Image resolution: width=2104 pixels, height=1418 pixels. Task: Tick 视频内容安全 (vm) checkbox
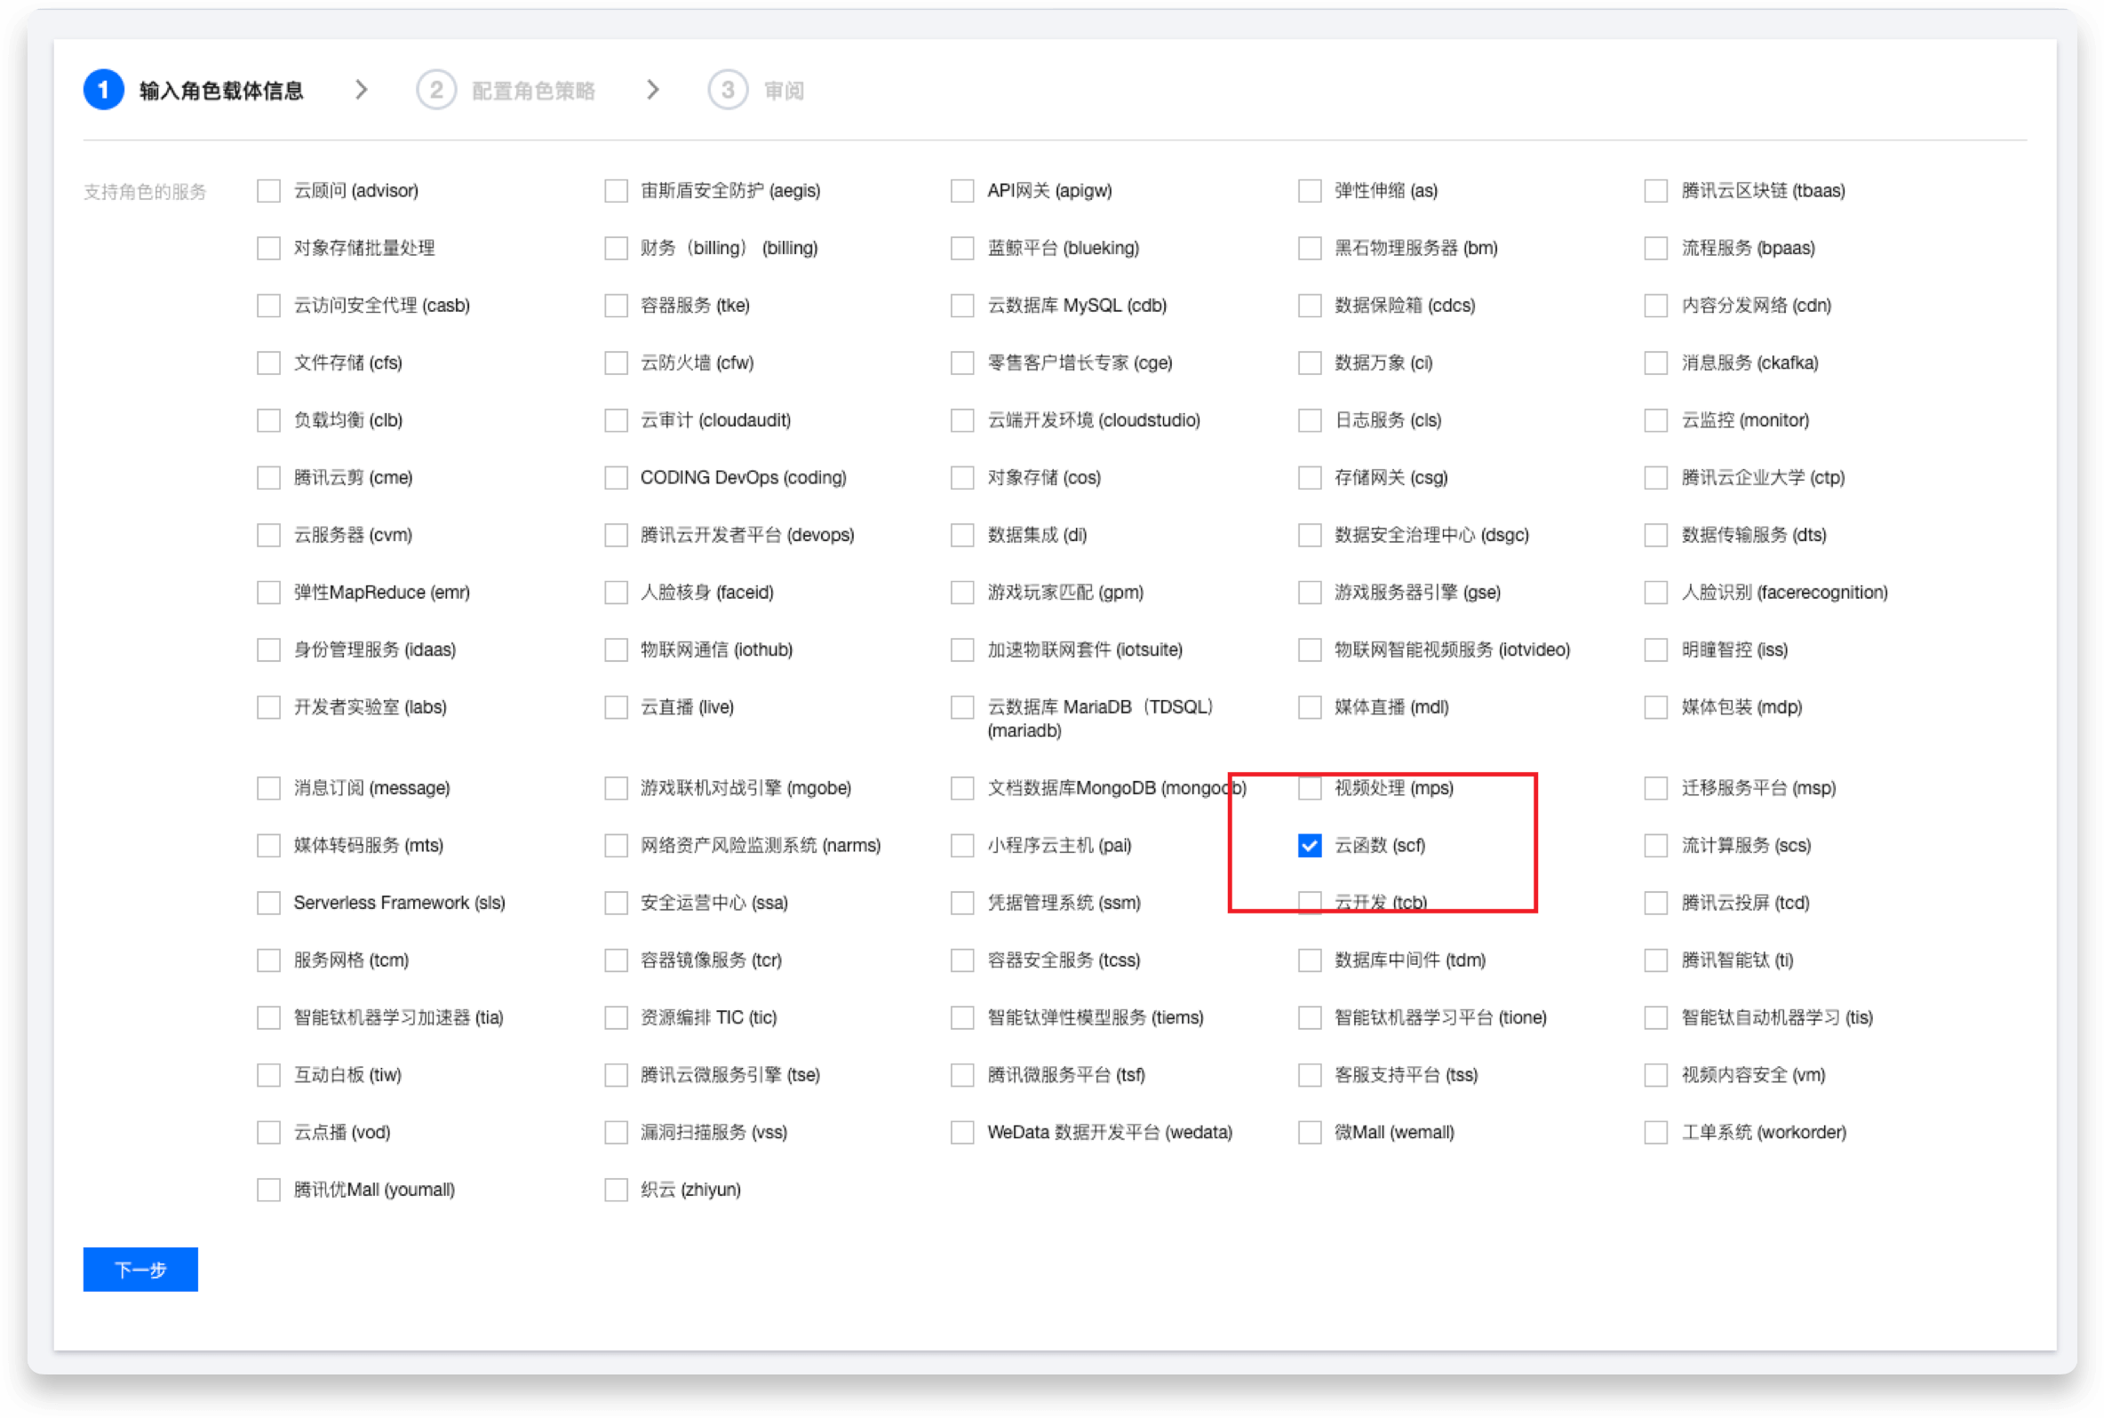point(1655,1074)
